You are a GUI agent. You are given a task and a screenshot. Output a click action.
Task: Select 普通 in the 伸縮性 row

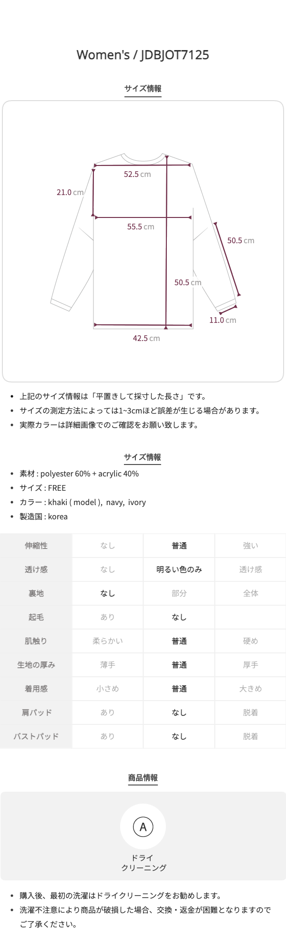coord(179,546)
